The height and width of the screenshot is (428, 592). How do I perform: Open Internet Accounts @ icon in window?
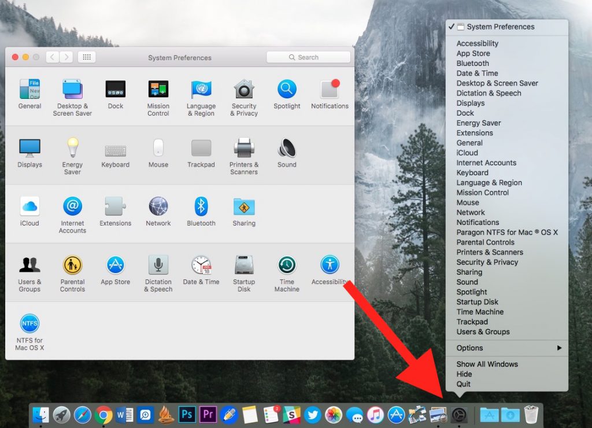tap(72, 206)
